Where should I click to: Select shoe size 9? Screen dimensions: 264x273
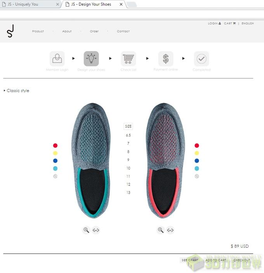pos(128,160)
